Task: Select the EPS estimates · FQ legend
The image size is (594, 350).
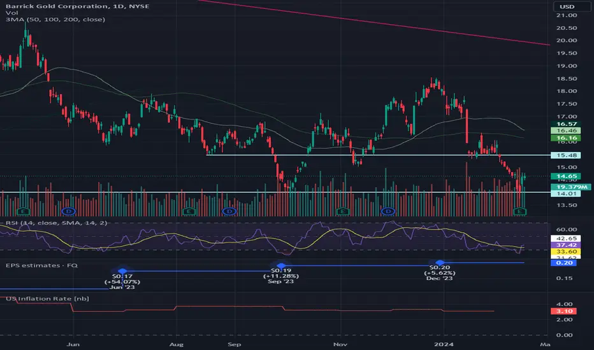Action: [41, 265]
